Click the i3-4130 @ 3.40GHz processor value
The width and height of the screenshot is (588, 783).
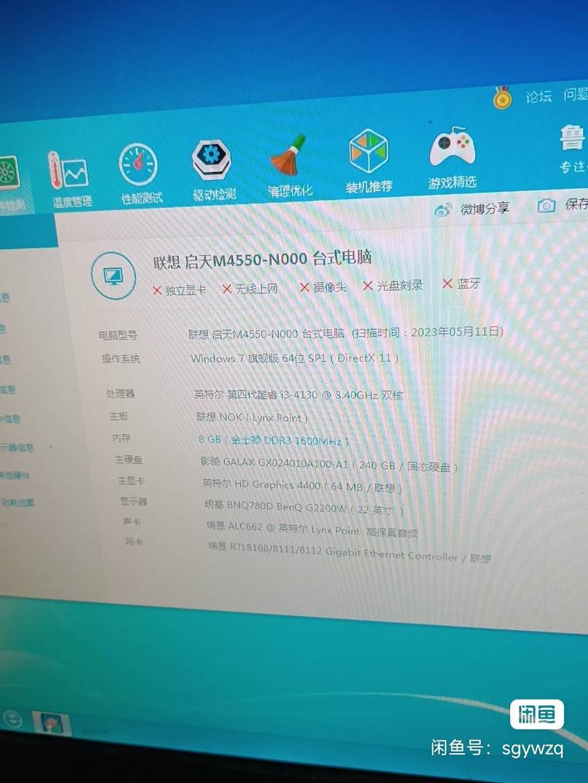[298, 395]
